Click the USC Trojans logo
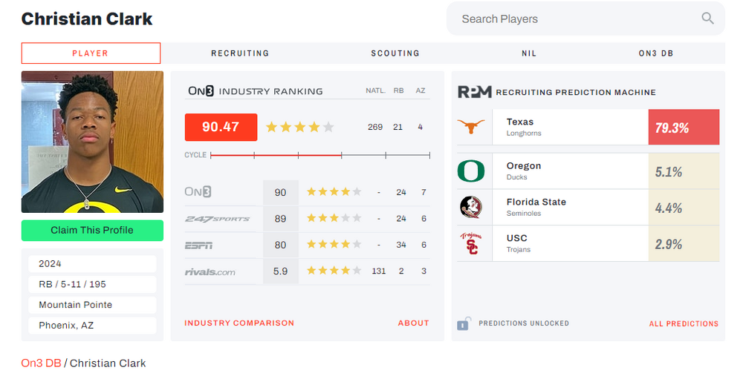This screenshot has width=743, height=376. (x=471, y=243)
